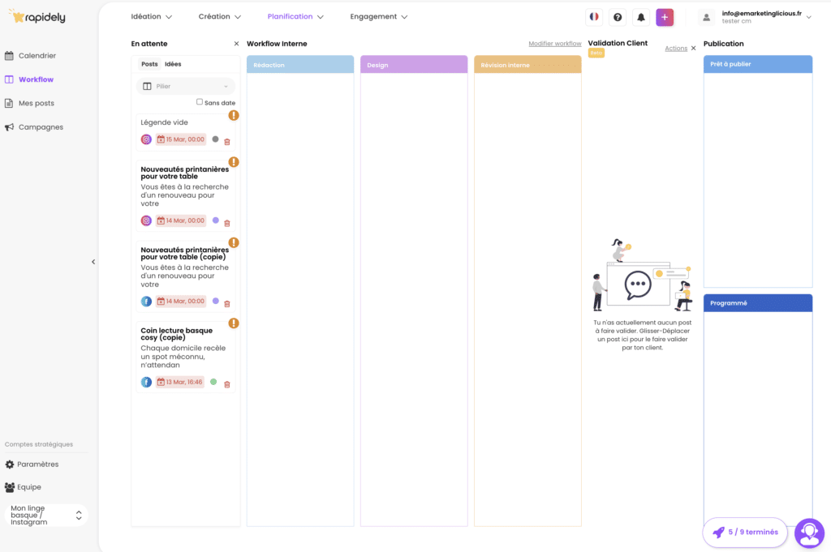831x552 pixels.
Task: Expand the Planification menu
Action: coord(295,16)
